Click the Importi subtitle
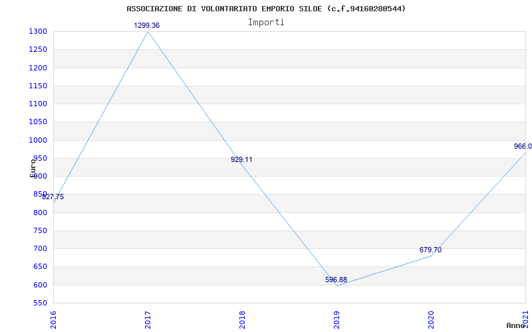 (x=266, y=23)
